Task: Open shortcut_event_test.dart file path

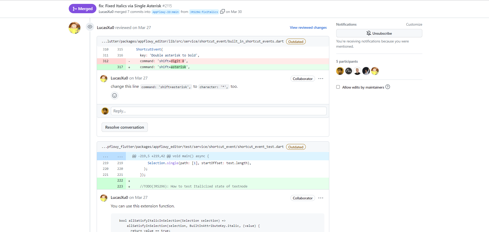Action: pyautogui.click(x=193, y=147)
